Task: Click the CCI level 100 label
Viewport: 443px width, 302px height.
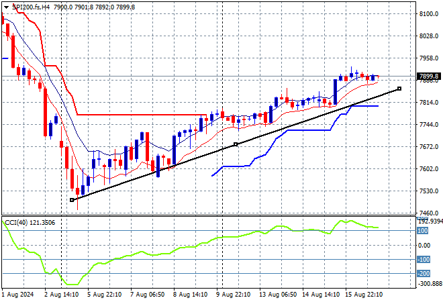Action: pyautogui.click(x=423, y=231)
